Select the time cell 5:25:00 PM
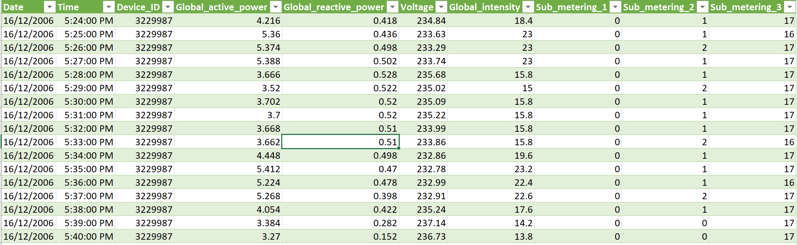The height and width of the screenshot is (245, 797). point(85,34)
